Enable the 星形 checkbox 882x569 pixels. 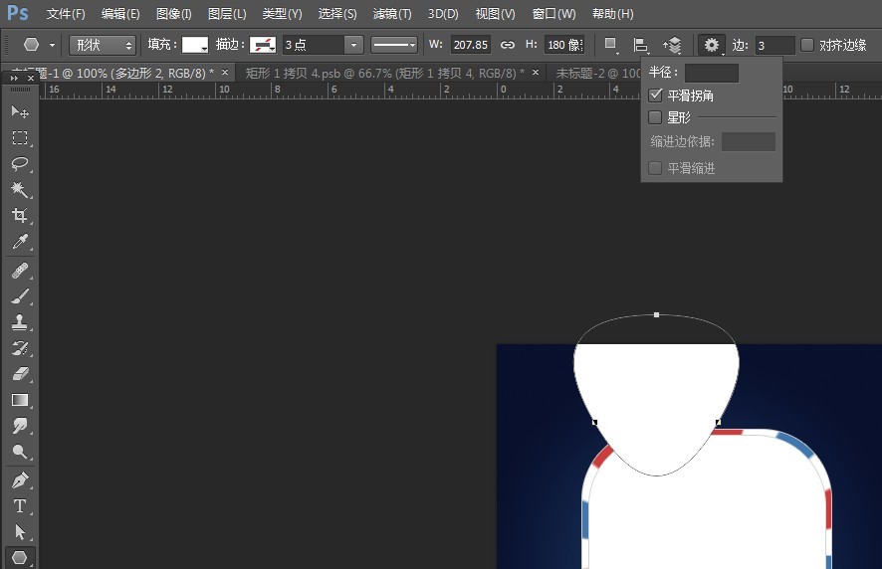pos(655,117)
